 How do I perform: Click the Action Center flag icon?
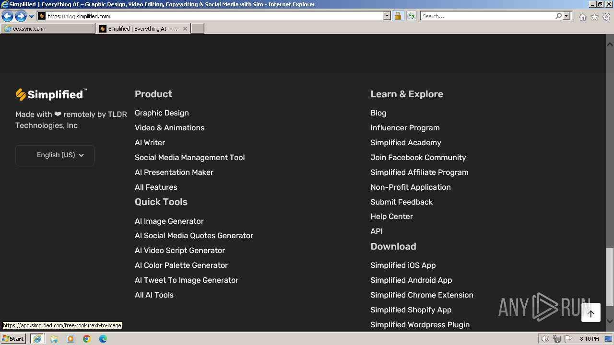(x=568, y=339)
